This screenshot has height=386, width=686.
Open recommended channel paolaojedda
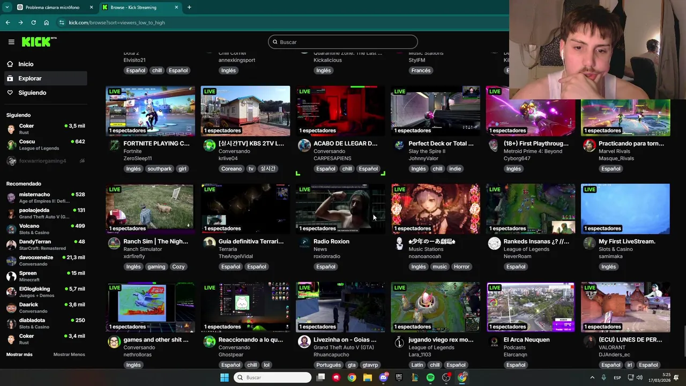[x=45, y=213]
